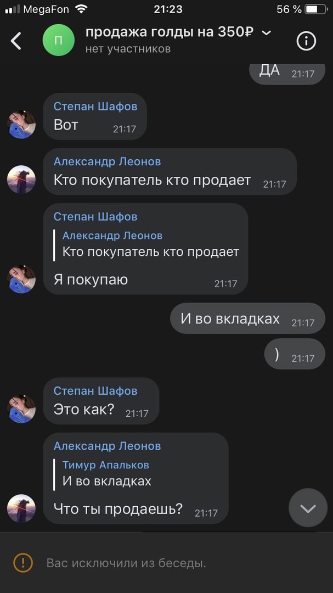The height and width of the screenshot is (593, 333).
Task: Tap the "Это как?" message bubble
Action: 101,401
